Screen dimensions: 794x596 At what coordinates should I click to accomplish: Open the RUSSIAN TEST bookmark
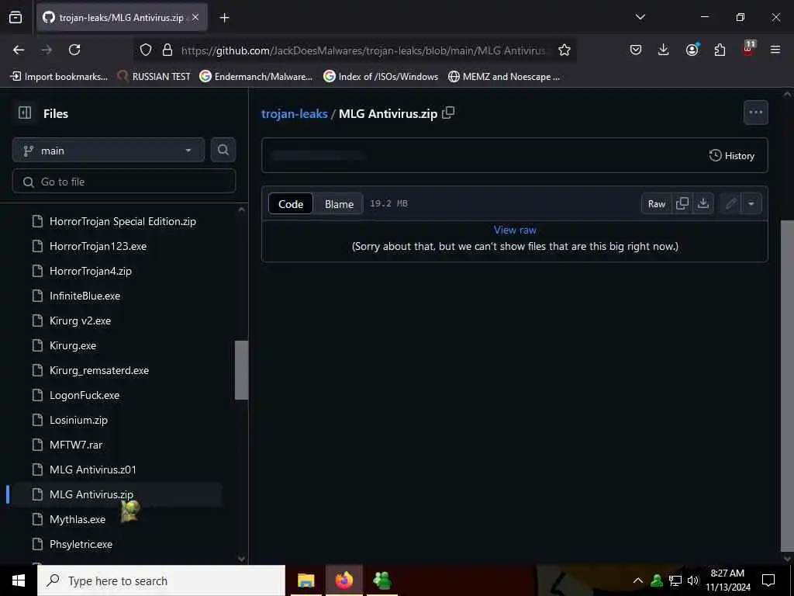154,77
